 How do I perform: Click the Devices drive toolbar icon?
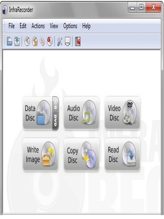pos(67,42)
